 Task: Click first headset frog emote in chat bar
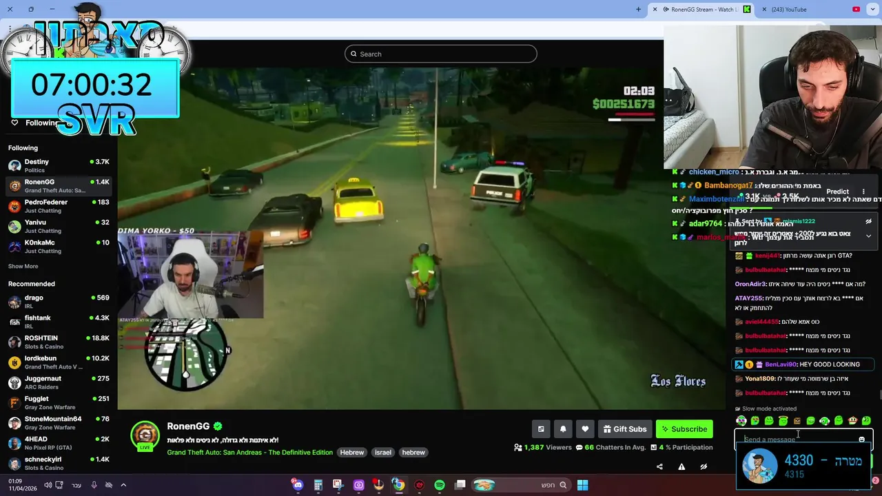(741, 421)
